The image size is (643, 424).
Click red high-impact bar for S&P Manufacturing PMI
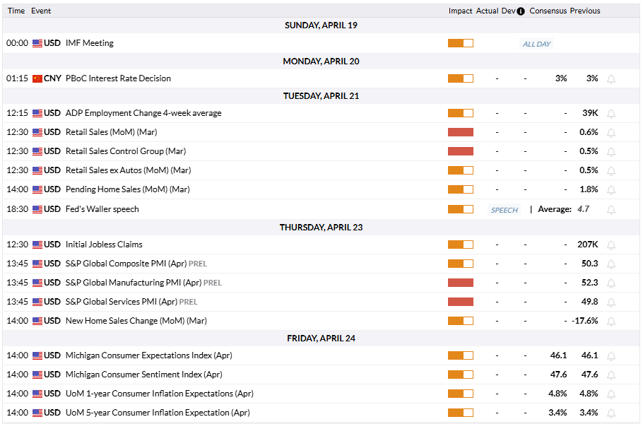click(x=460, y=283)
